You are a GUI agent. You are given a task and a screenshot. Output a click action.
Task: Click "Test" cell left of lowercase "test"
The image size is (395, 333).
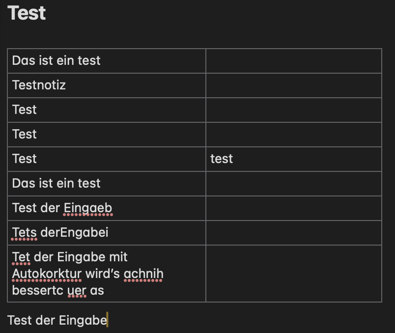tap(25, 159)
